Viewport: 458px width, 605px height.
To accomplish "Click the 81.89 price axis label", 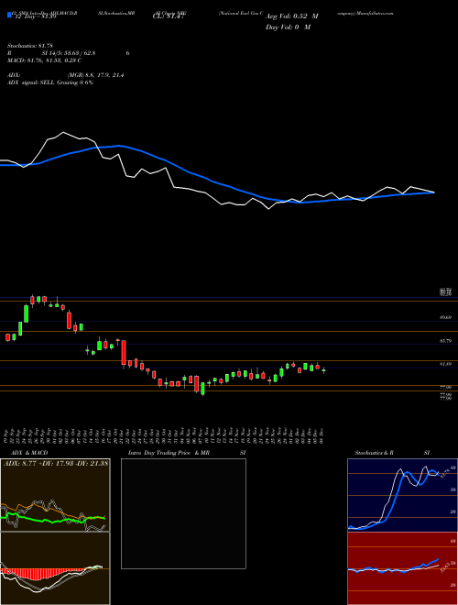I will [446, 364].
